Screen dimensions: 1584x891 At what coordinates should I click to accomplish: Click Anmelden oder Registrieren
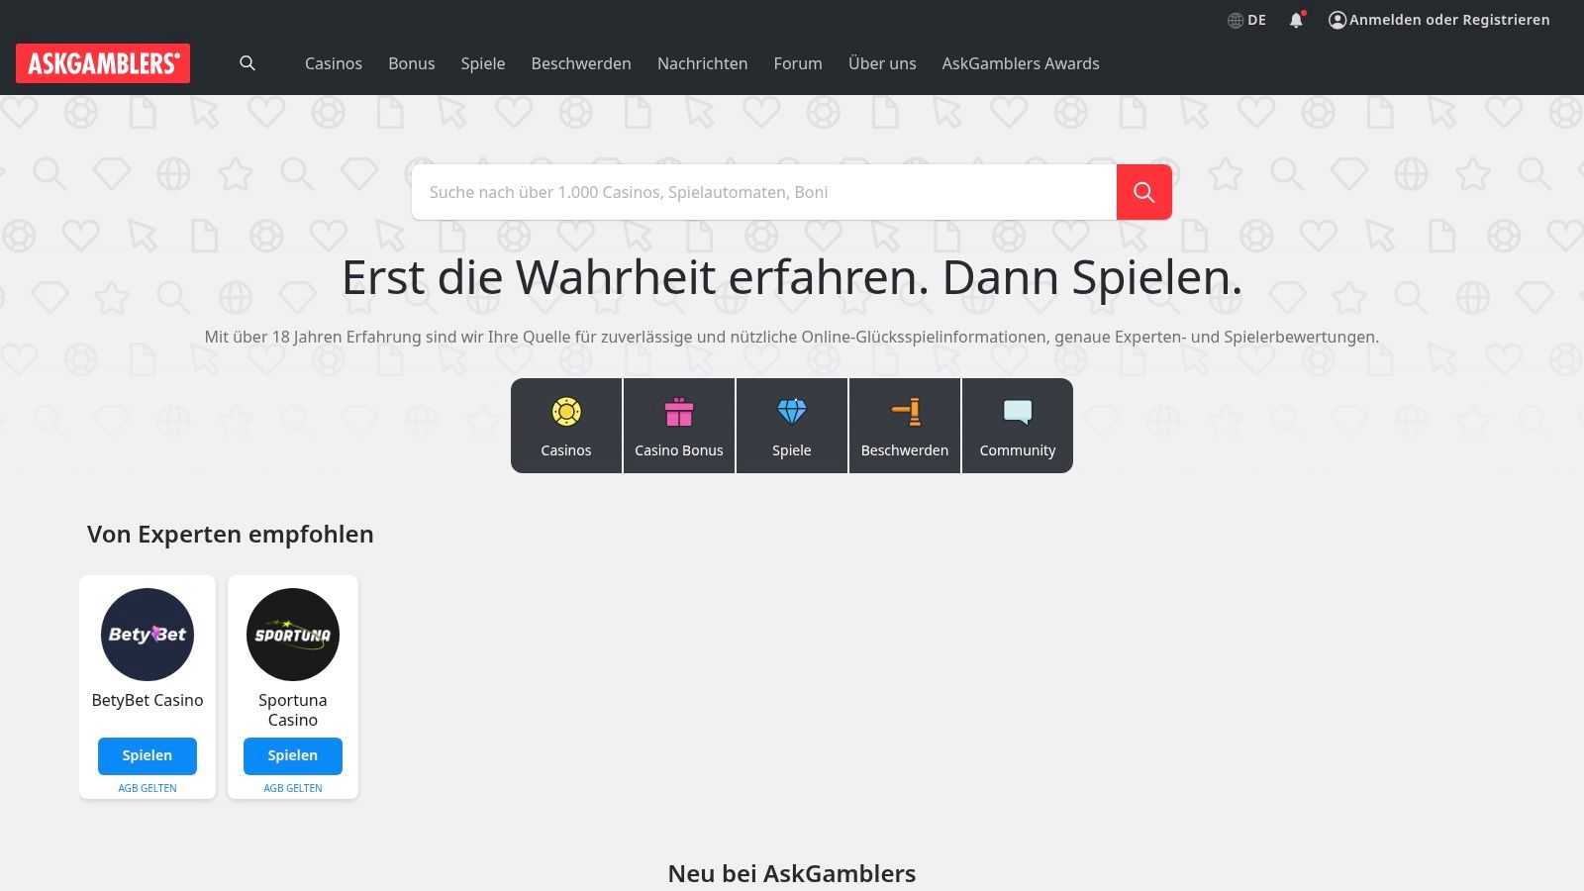coord(1446,19)
